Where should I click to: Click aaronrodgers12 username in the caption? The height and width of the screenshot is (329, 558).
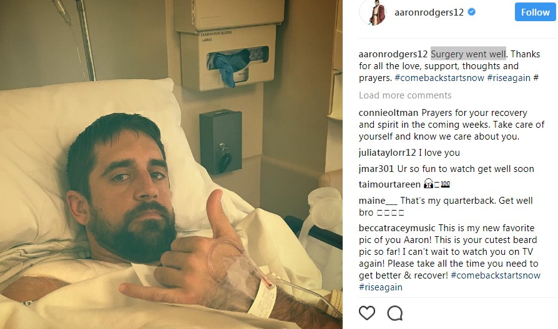pos(393,54)
